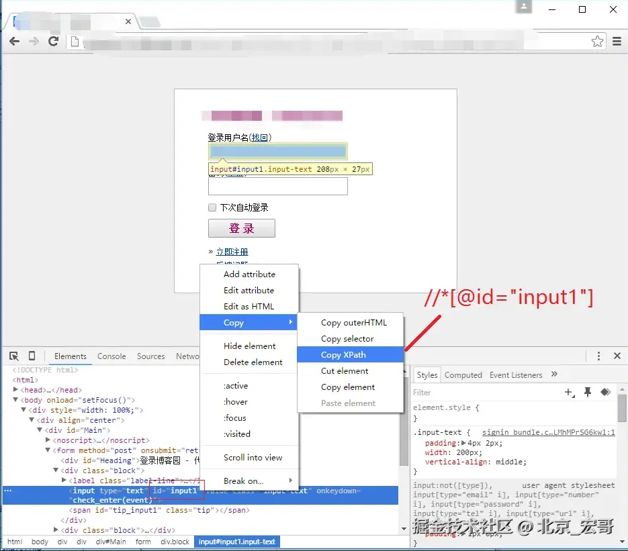Select the Styles tab
The width and height of the screenshot is (628, 551).
[427, 375]
